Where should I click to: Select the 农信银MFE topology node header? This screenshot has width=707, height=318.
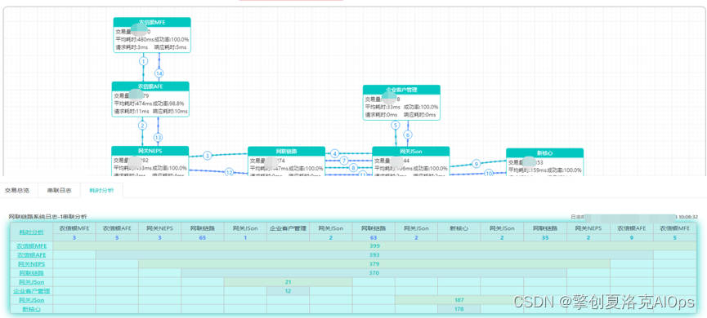[x=152, y=21]
